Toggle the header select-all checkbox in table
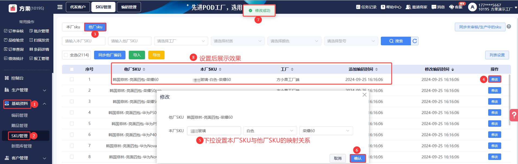 point(72,69)
